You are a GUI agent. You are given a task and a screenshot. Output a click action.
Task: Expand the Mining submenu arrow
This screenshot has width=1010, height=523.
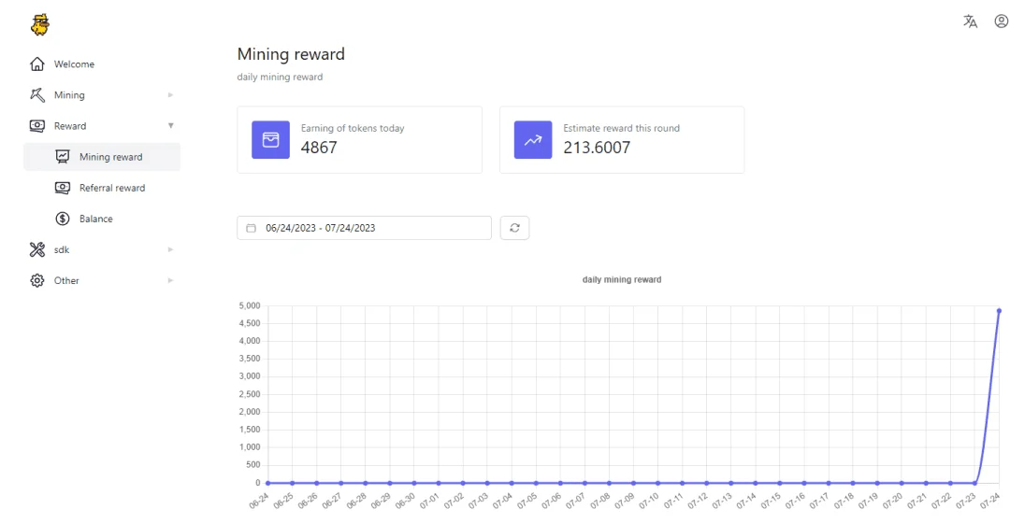tap(171, 94)
